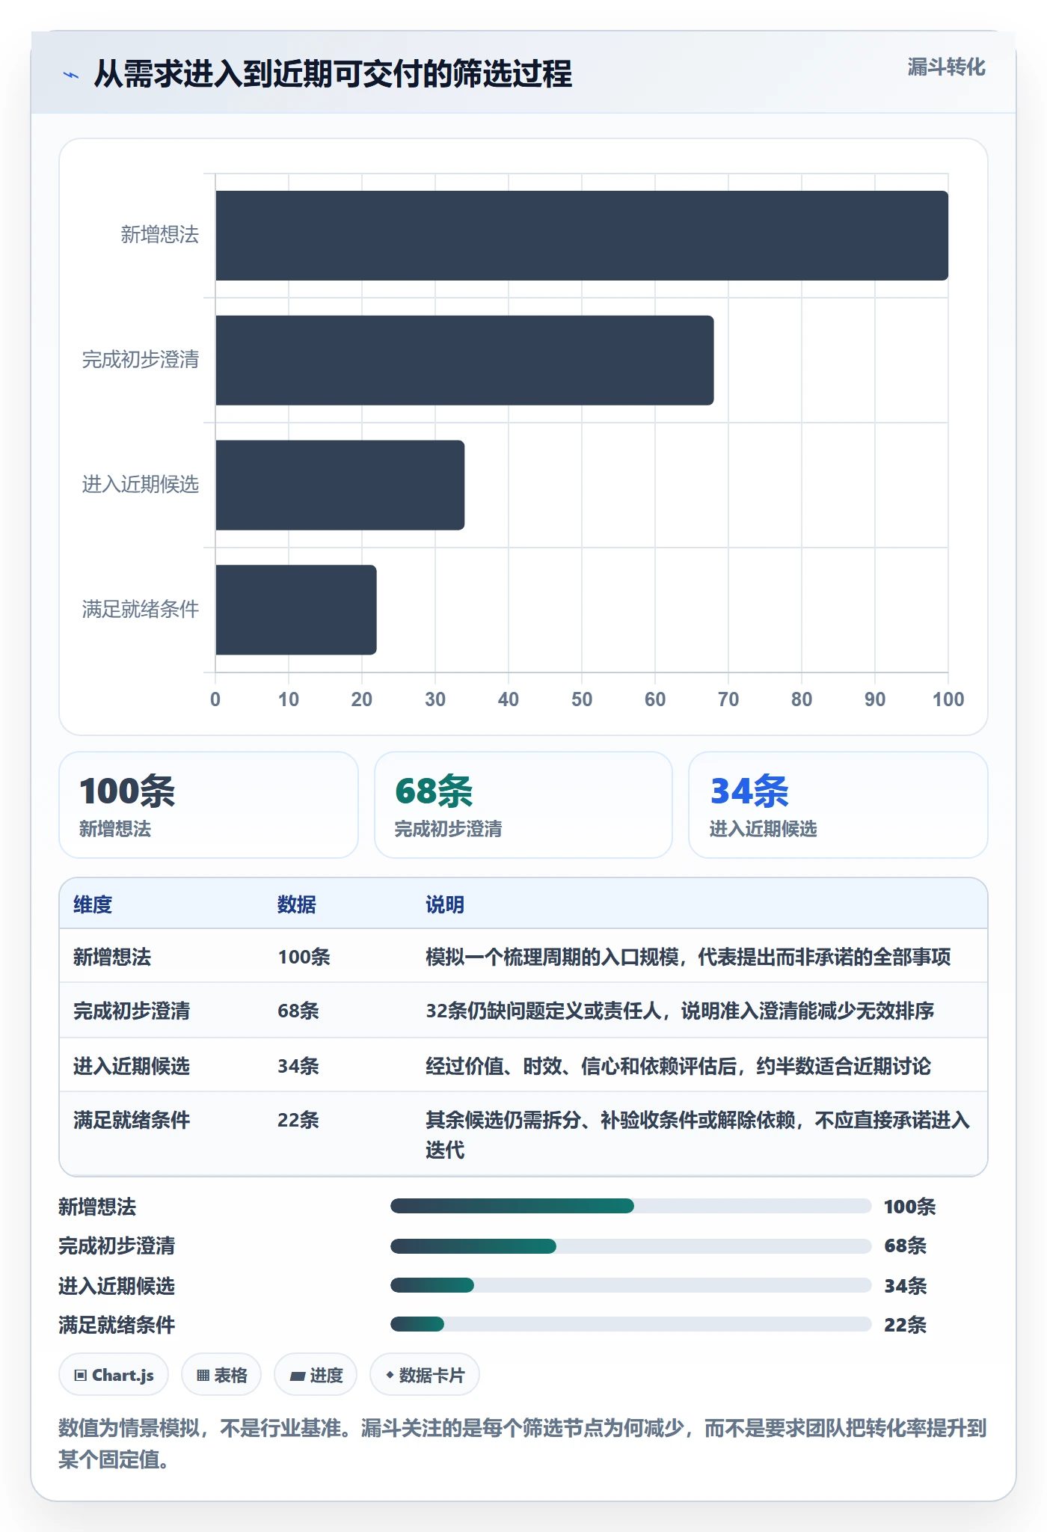The height and width of the screenshot is (1532, 1047).
Task: Click the 100 axis tick label
Action: (948, 699)
